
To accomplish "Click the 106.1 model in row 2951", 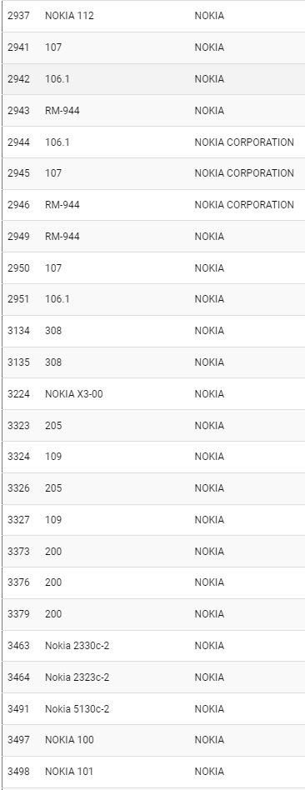I will tap(57, 299).
